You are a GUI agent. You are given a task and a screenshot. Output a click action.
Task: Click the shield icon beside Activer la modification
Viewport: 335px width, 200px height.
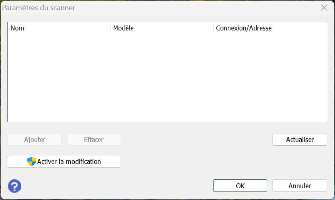[x=32, y=161]
